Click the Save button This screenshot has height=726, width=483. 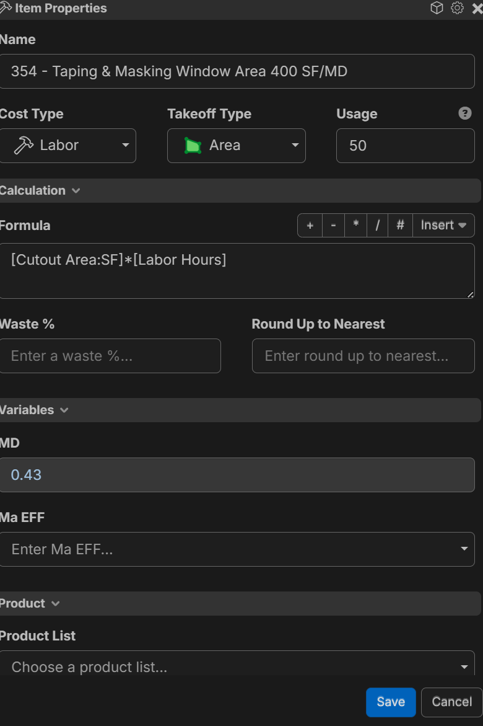391,702
